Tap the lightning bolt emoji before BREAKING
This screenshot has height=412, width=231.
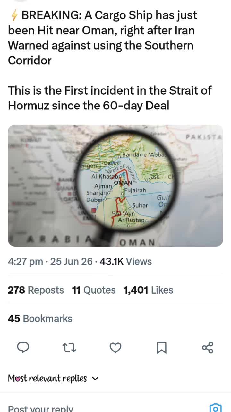14,15
